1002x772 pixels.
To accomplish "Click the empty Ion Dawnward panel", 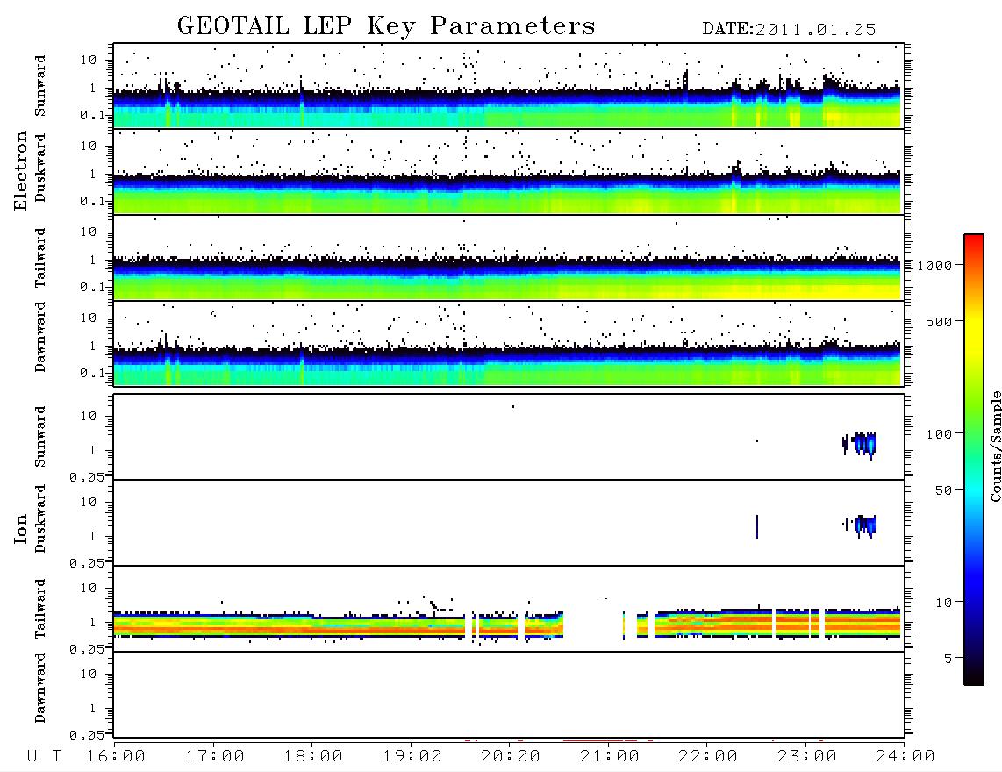I will pyautogui.click(x=509, y=694).
